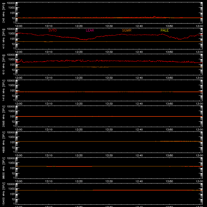Viewport: 207px width, 207px height.
Task: Click 13:00 time label under 245 MHz plot
Action: pos(199,26)
